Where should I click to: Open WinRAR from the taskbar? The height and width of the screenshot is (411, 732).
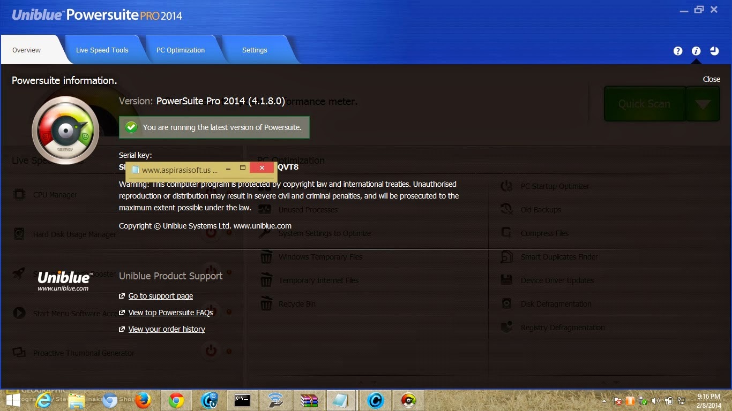tap(309, 400)
